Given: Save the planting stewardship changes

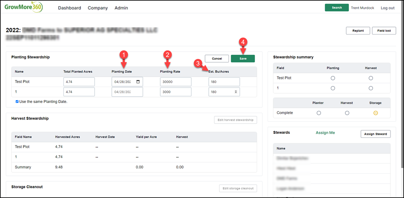Looking at the screenshot, I should pyautogui.click(x=243, y=58).
